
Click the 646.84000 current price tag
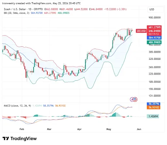[x=154, y=31]
